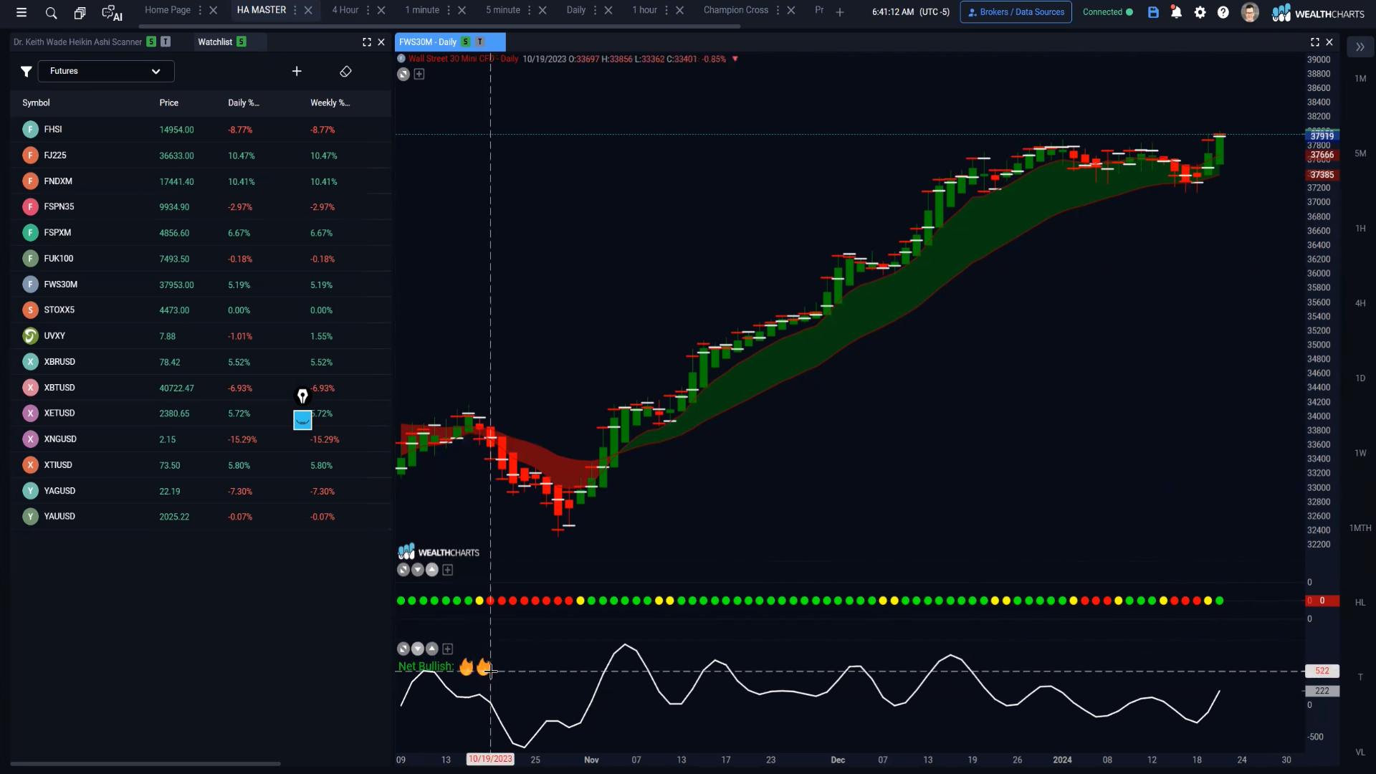Click the T badge on FWS30M chart tab
1376x774 pixels.
pyautogui.click(x=479, y=42)
